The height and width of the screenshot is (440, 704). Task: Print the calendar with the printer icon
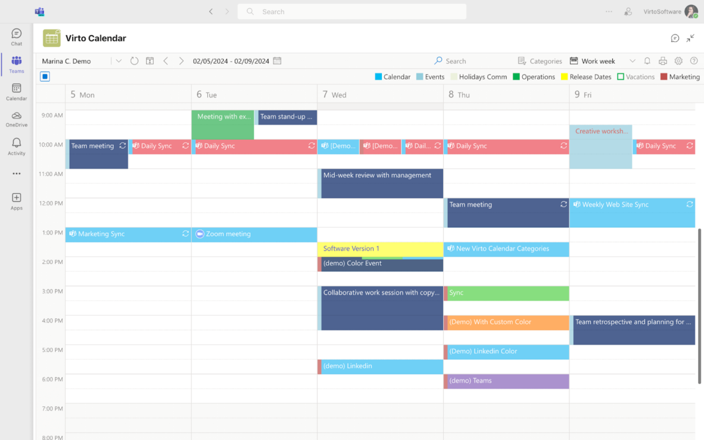coord(663,61)
